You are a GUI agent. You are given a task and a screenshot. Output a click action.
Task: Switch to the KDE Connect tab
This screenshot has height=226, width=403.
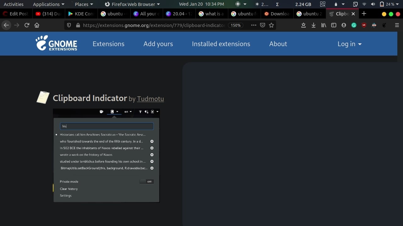[x=81, y=14]
